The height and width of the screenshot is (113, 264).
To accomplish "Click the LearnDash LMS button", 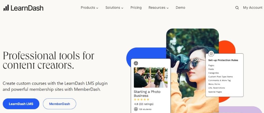I will click(x=21, y=104).
